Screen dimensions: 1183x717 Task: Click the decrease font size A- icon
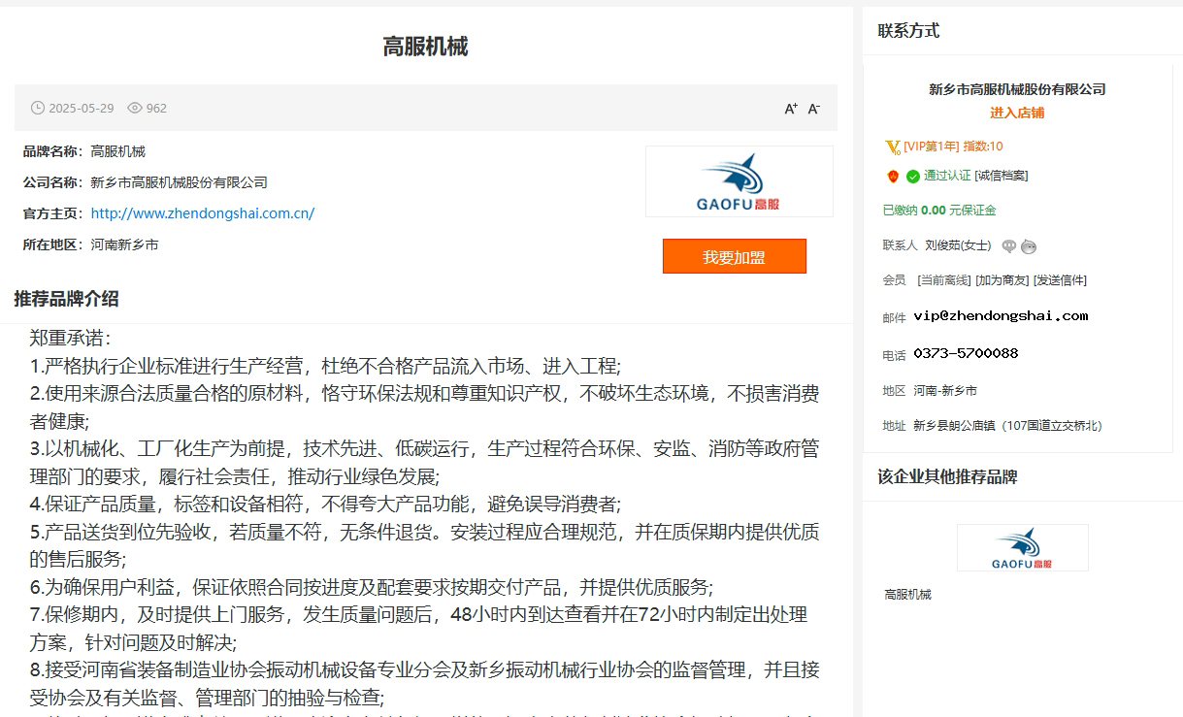(x=814, y=109)
